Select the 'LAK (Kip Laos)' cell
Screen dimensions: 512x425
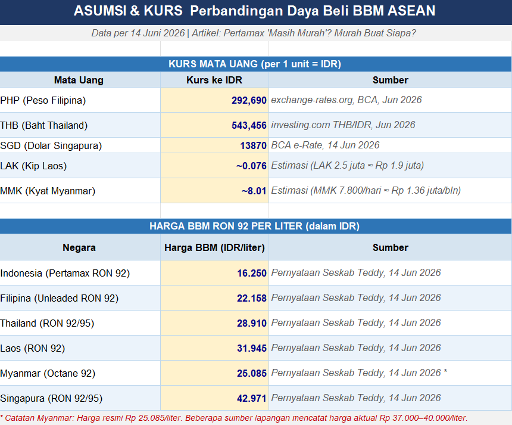[80, 166]
